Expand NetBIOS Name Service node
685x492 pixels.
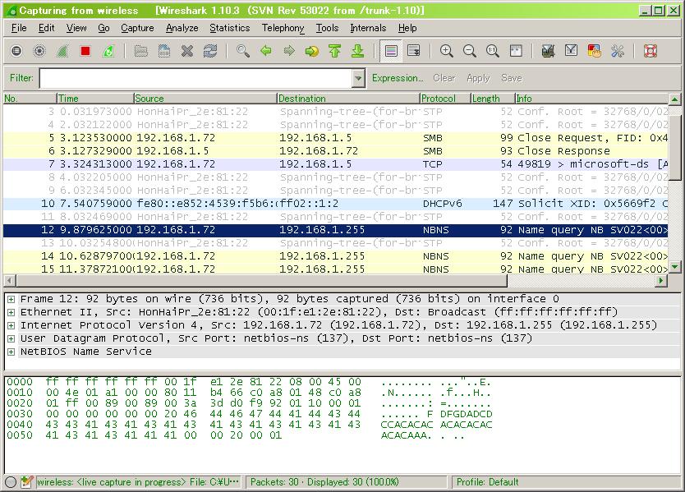(11, 352)
